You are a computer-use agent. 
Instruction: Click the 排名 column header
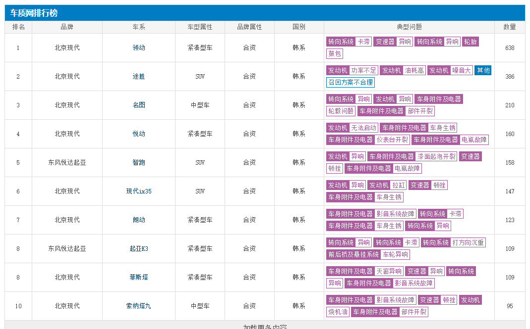click(x=18, y=27)
